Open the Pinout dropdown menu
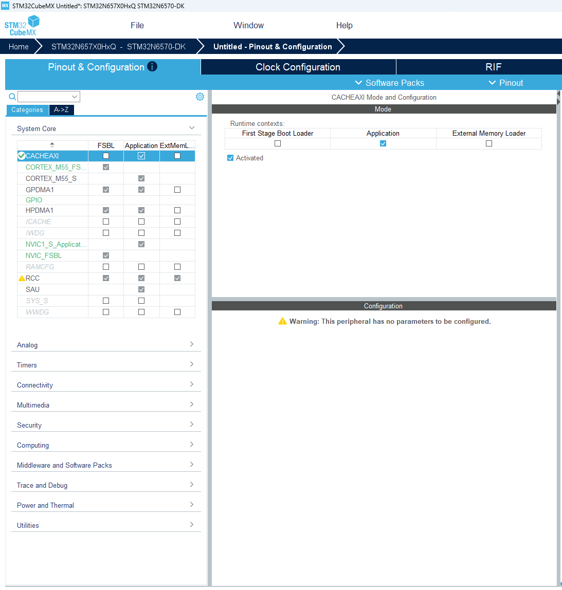The image size is (562, 590). (505, 83)
